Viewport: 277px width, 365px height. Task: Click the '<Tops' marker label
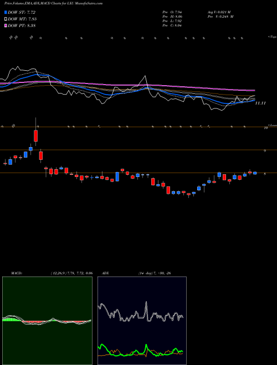click(273, 37)
